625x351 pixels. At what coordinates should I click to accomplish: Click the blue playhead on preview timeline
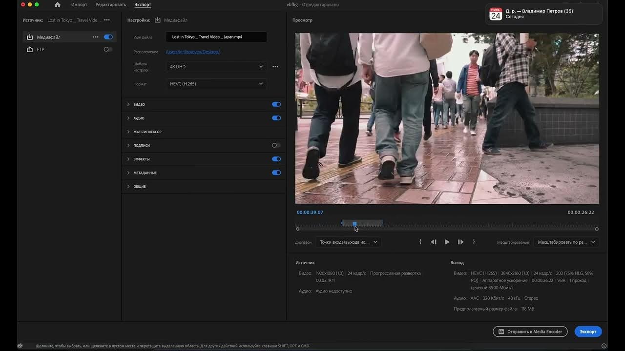(x=354, y=224)
